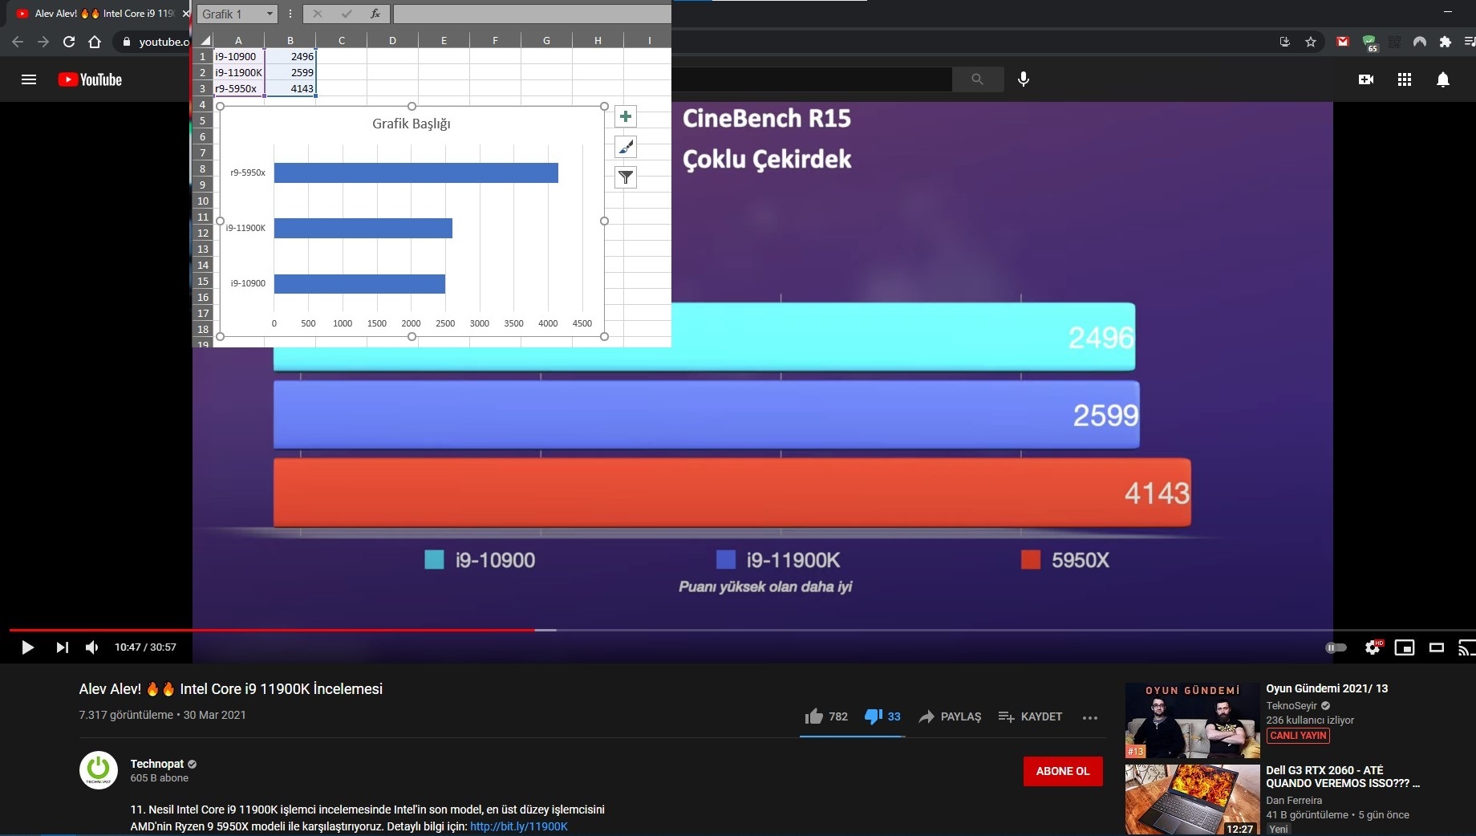Select cell A2 containing i9-11900K
Screen dimensions: 1476x836
[238, 72]
